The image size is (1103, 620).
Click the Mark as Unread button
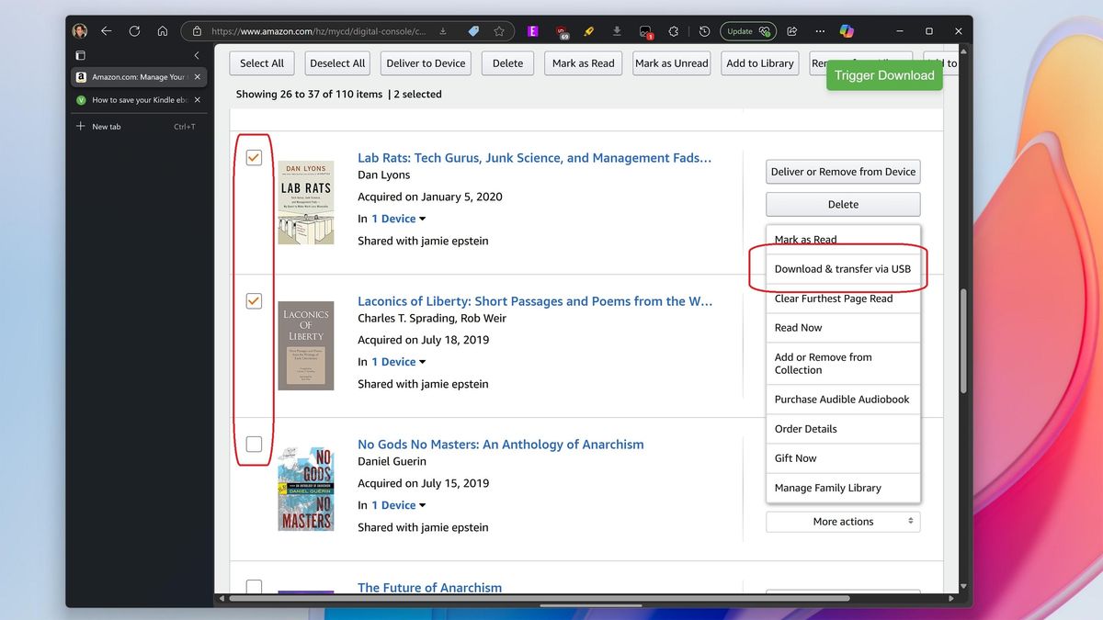(x=672, y=63)
